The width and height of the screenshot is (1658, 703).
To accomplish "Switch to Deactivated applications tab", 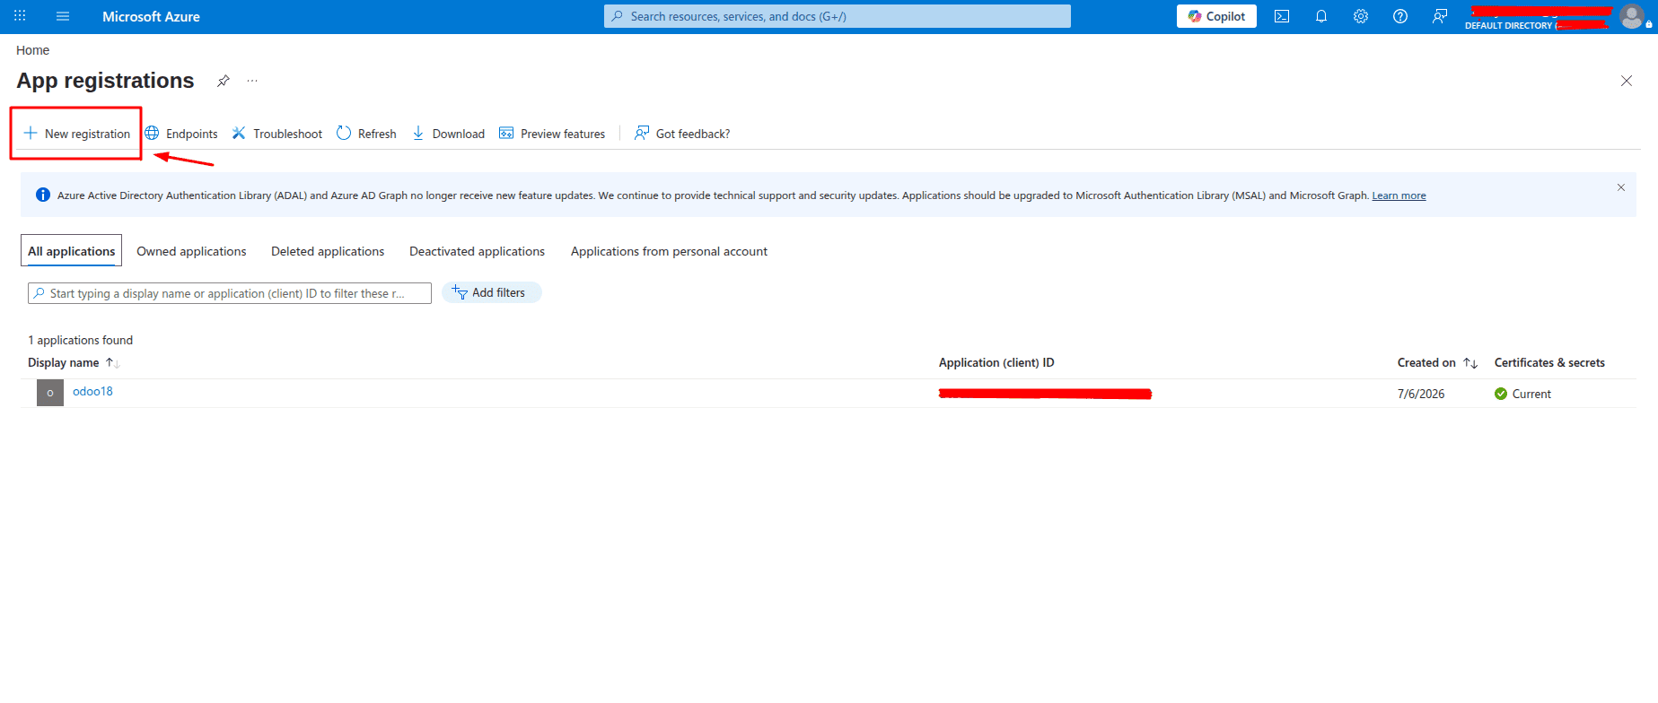I will click(477, 251).
